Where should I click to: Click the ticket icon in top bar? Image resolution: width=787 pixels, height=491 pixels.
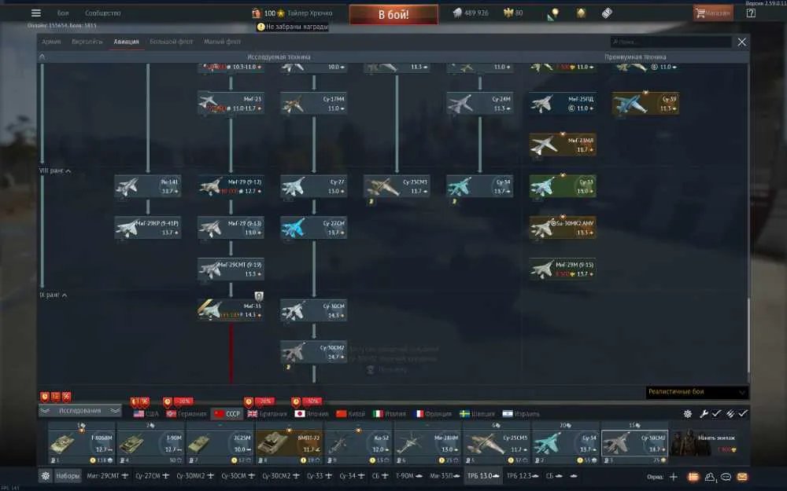607,13
